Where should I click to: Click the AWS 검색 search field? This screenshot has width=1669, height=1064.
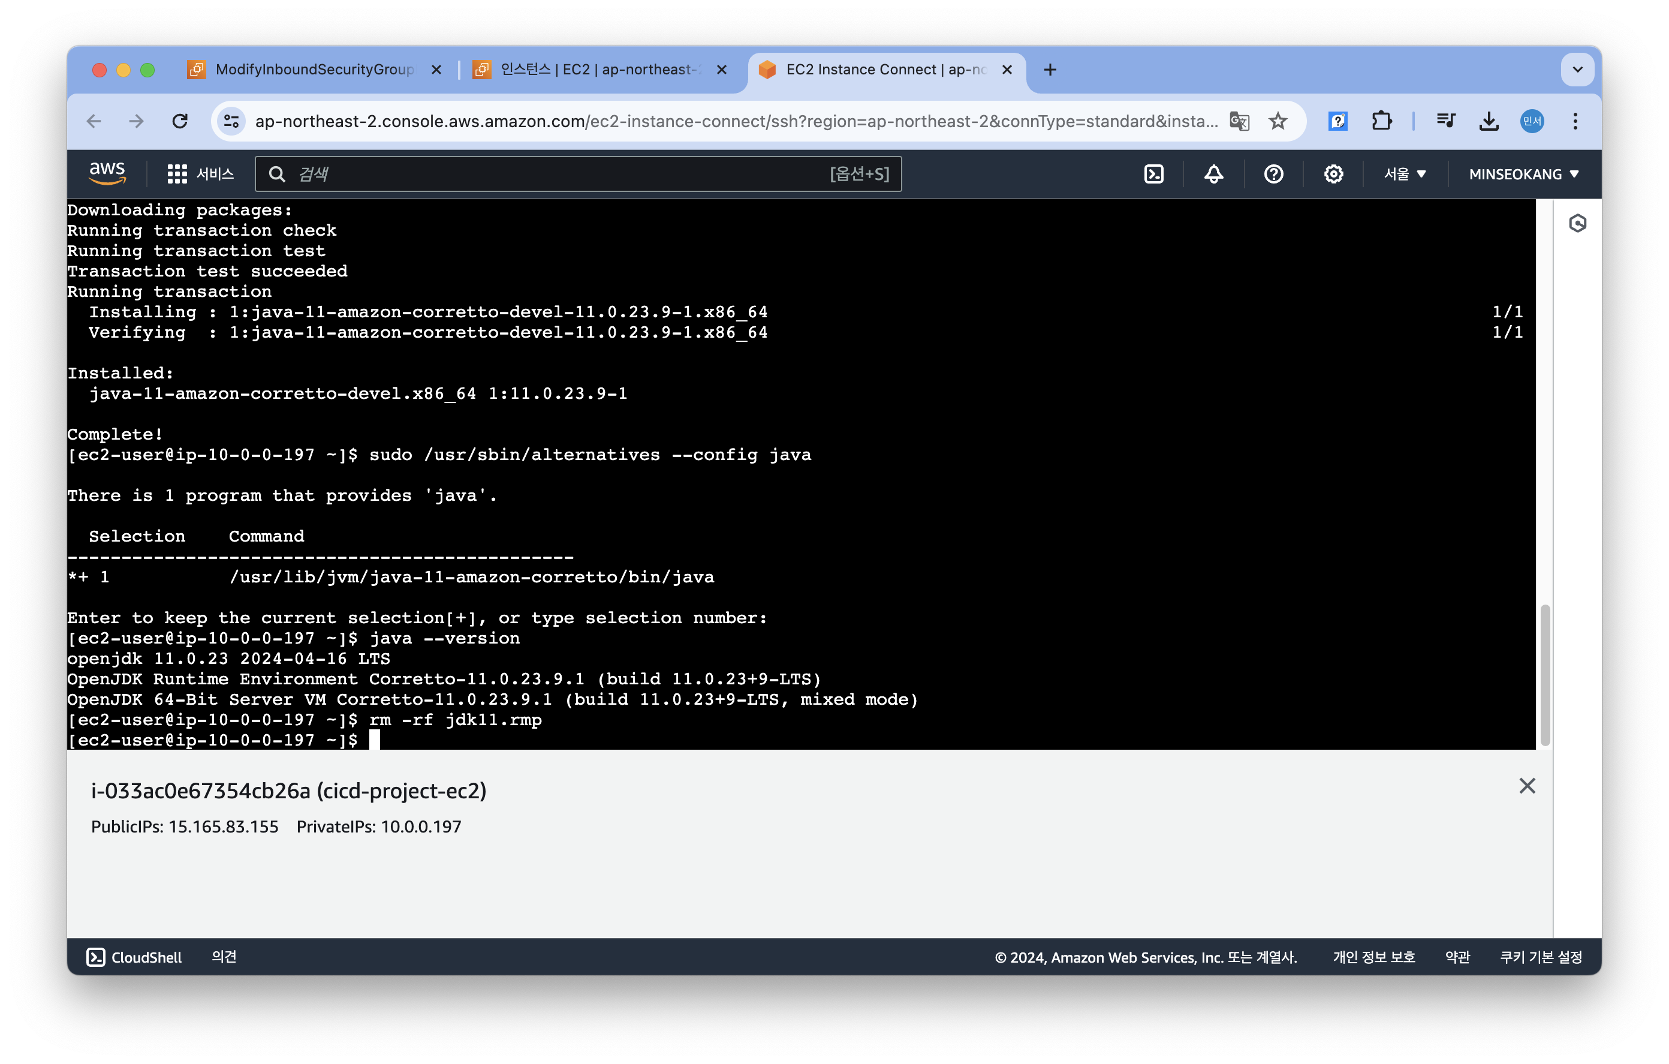(x=555, y=174)
